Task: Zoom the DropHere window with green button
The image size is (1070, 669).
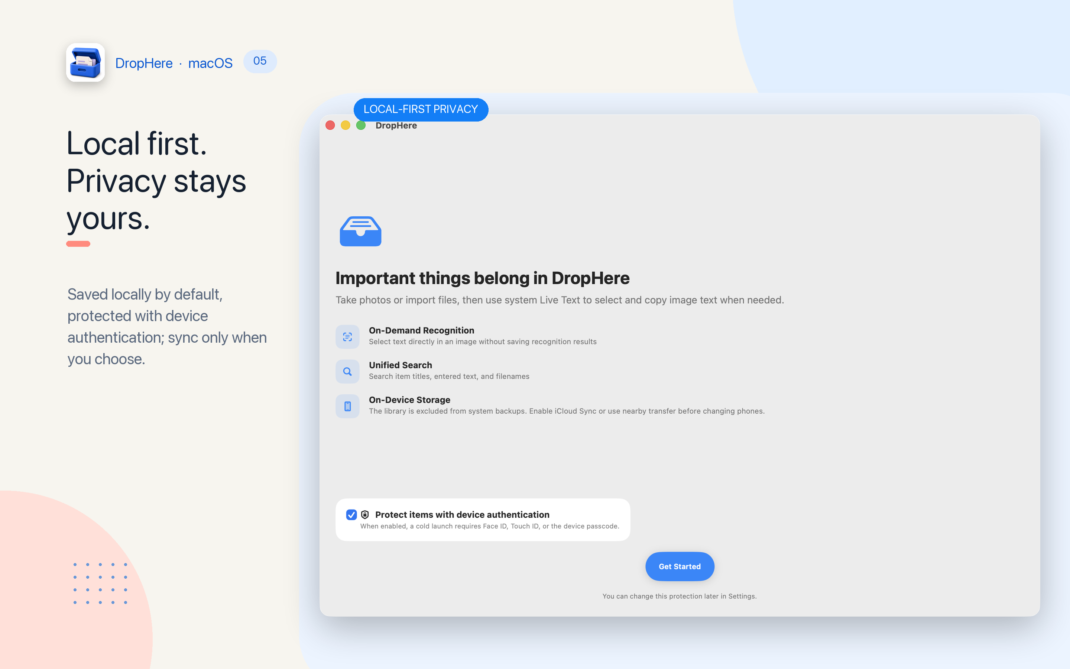Action: click(361, 126)
